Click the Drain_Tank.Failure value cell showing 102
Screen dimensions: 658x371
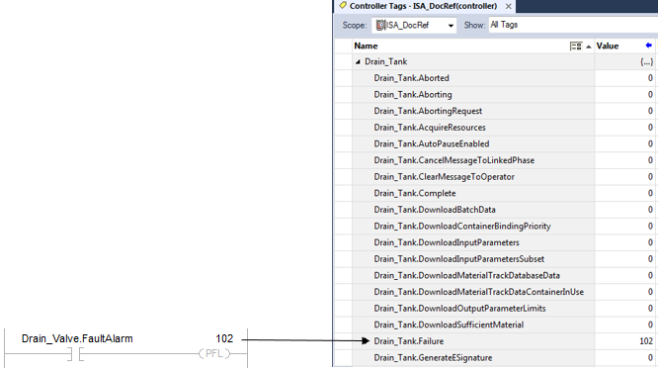[624, 341]
